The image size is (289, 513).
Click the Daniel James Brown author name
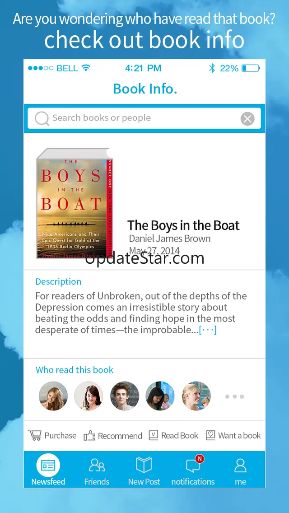point(169,238)
